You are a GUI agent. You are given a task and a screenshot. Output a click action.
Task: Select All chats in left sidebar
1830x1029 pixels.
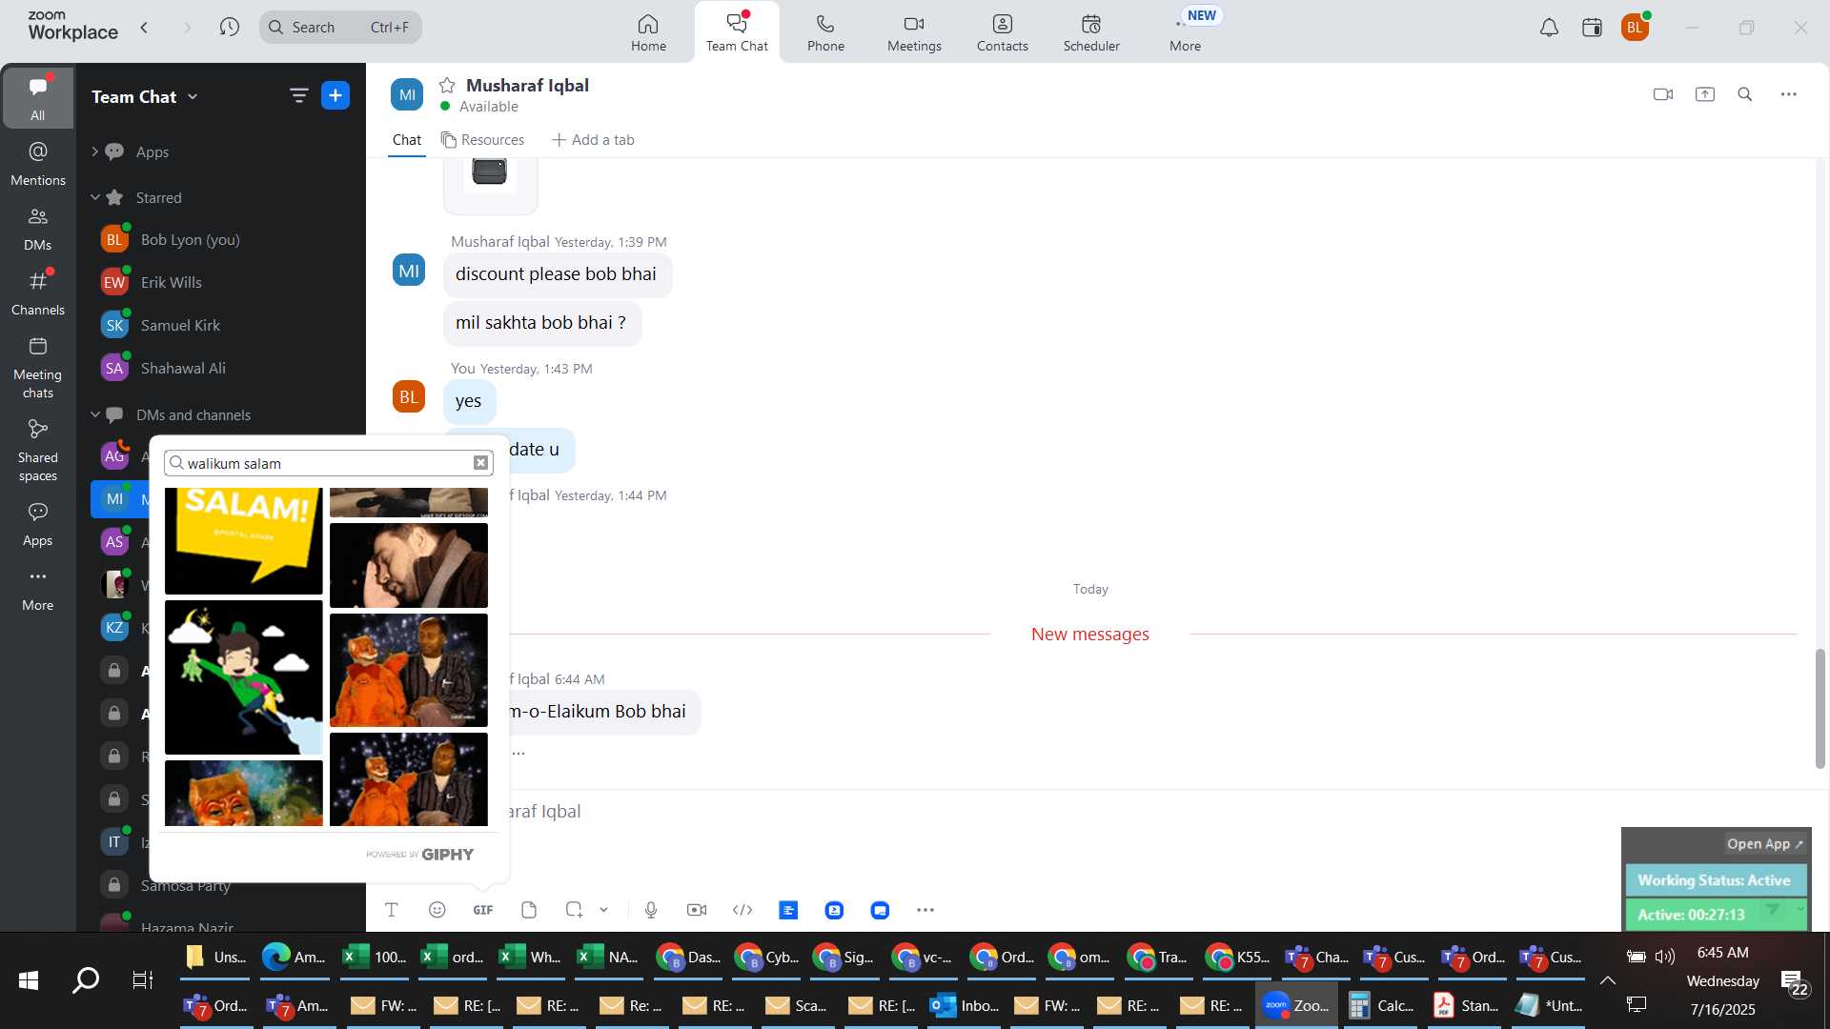(37, 97)
